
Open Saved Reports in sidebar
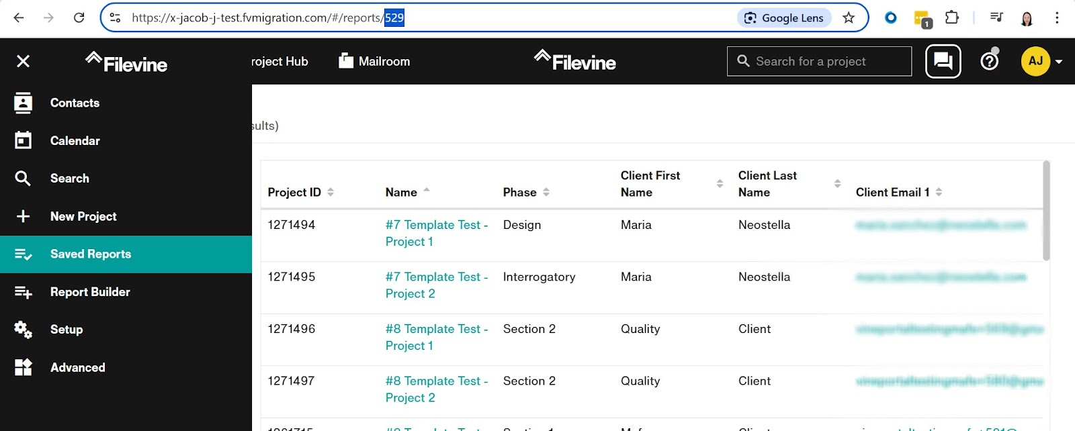[126, 254]
